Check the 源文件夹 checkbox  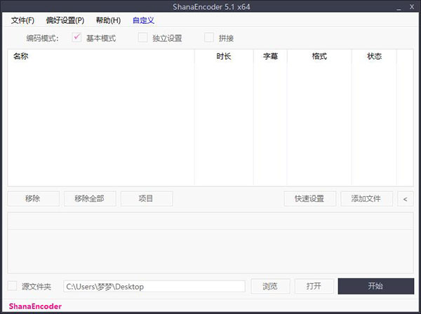click(12, 286)
